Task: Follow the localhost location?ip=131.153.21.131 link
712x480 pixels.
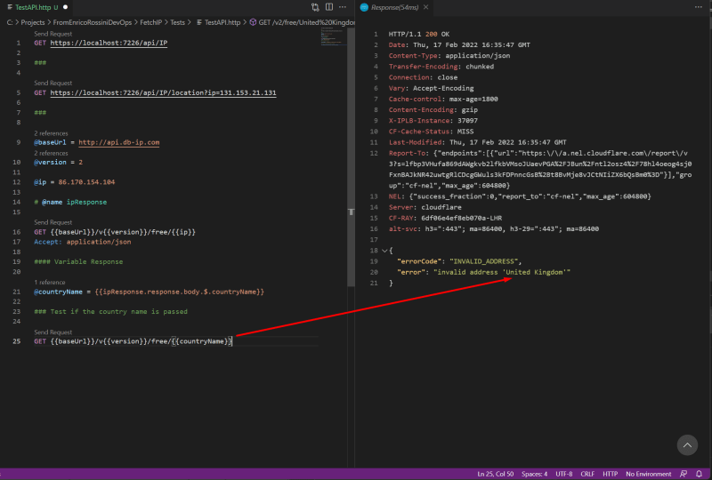Action: tap(163, 92)
